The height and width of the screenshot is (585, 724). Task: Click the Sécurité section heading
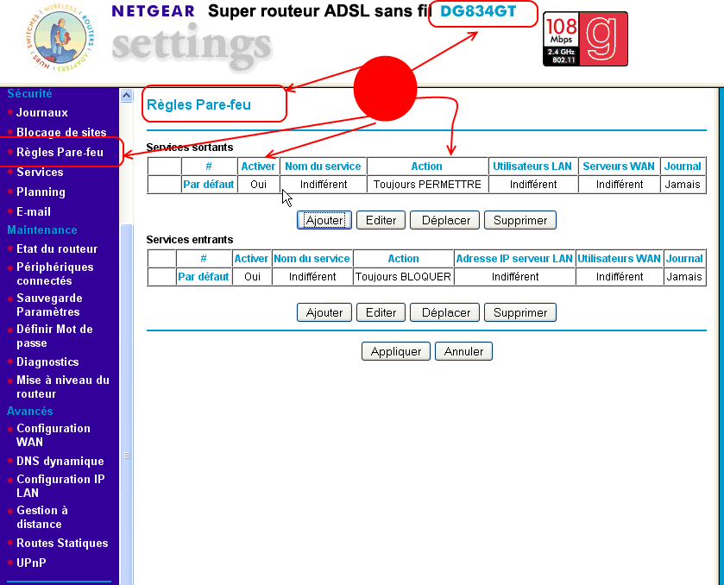(x=29, y=94)
